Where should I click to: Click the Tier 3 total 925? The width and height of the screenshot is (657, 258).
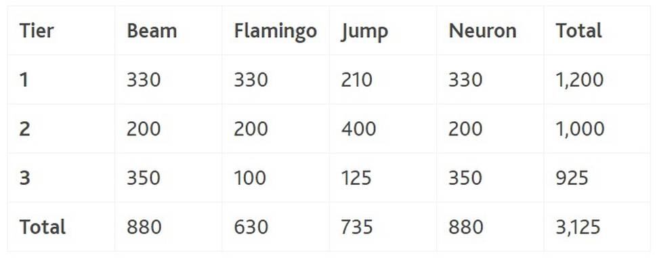point(572,177)
